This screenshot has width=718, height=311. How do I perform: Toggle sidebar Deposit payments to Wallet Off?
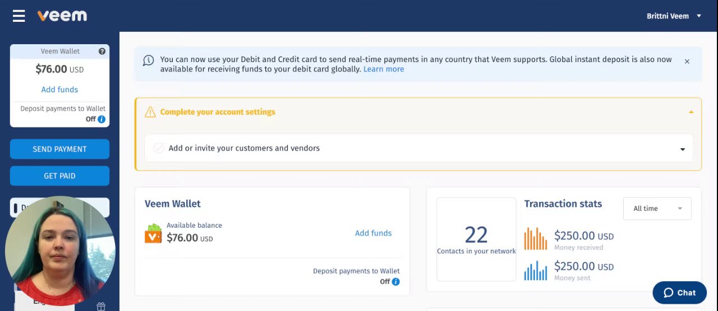(91, 119)
